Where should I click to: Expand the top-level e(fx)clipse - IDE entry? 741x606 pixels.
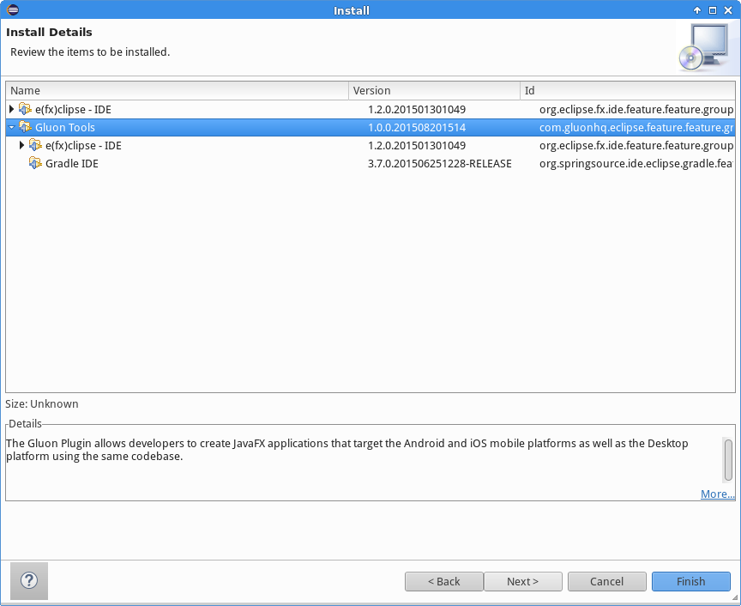11,109
